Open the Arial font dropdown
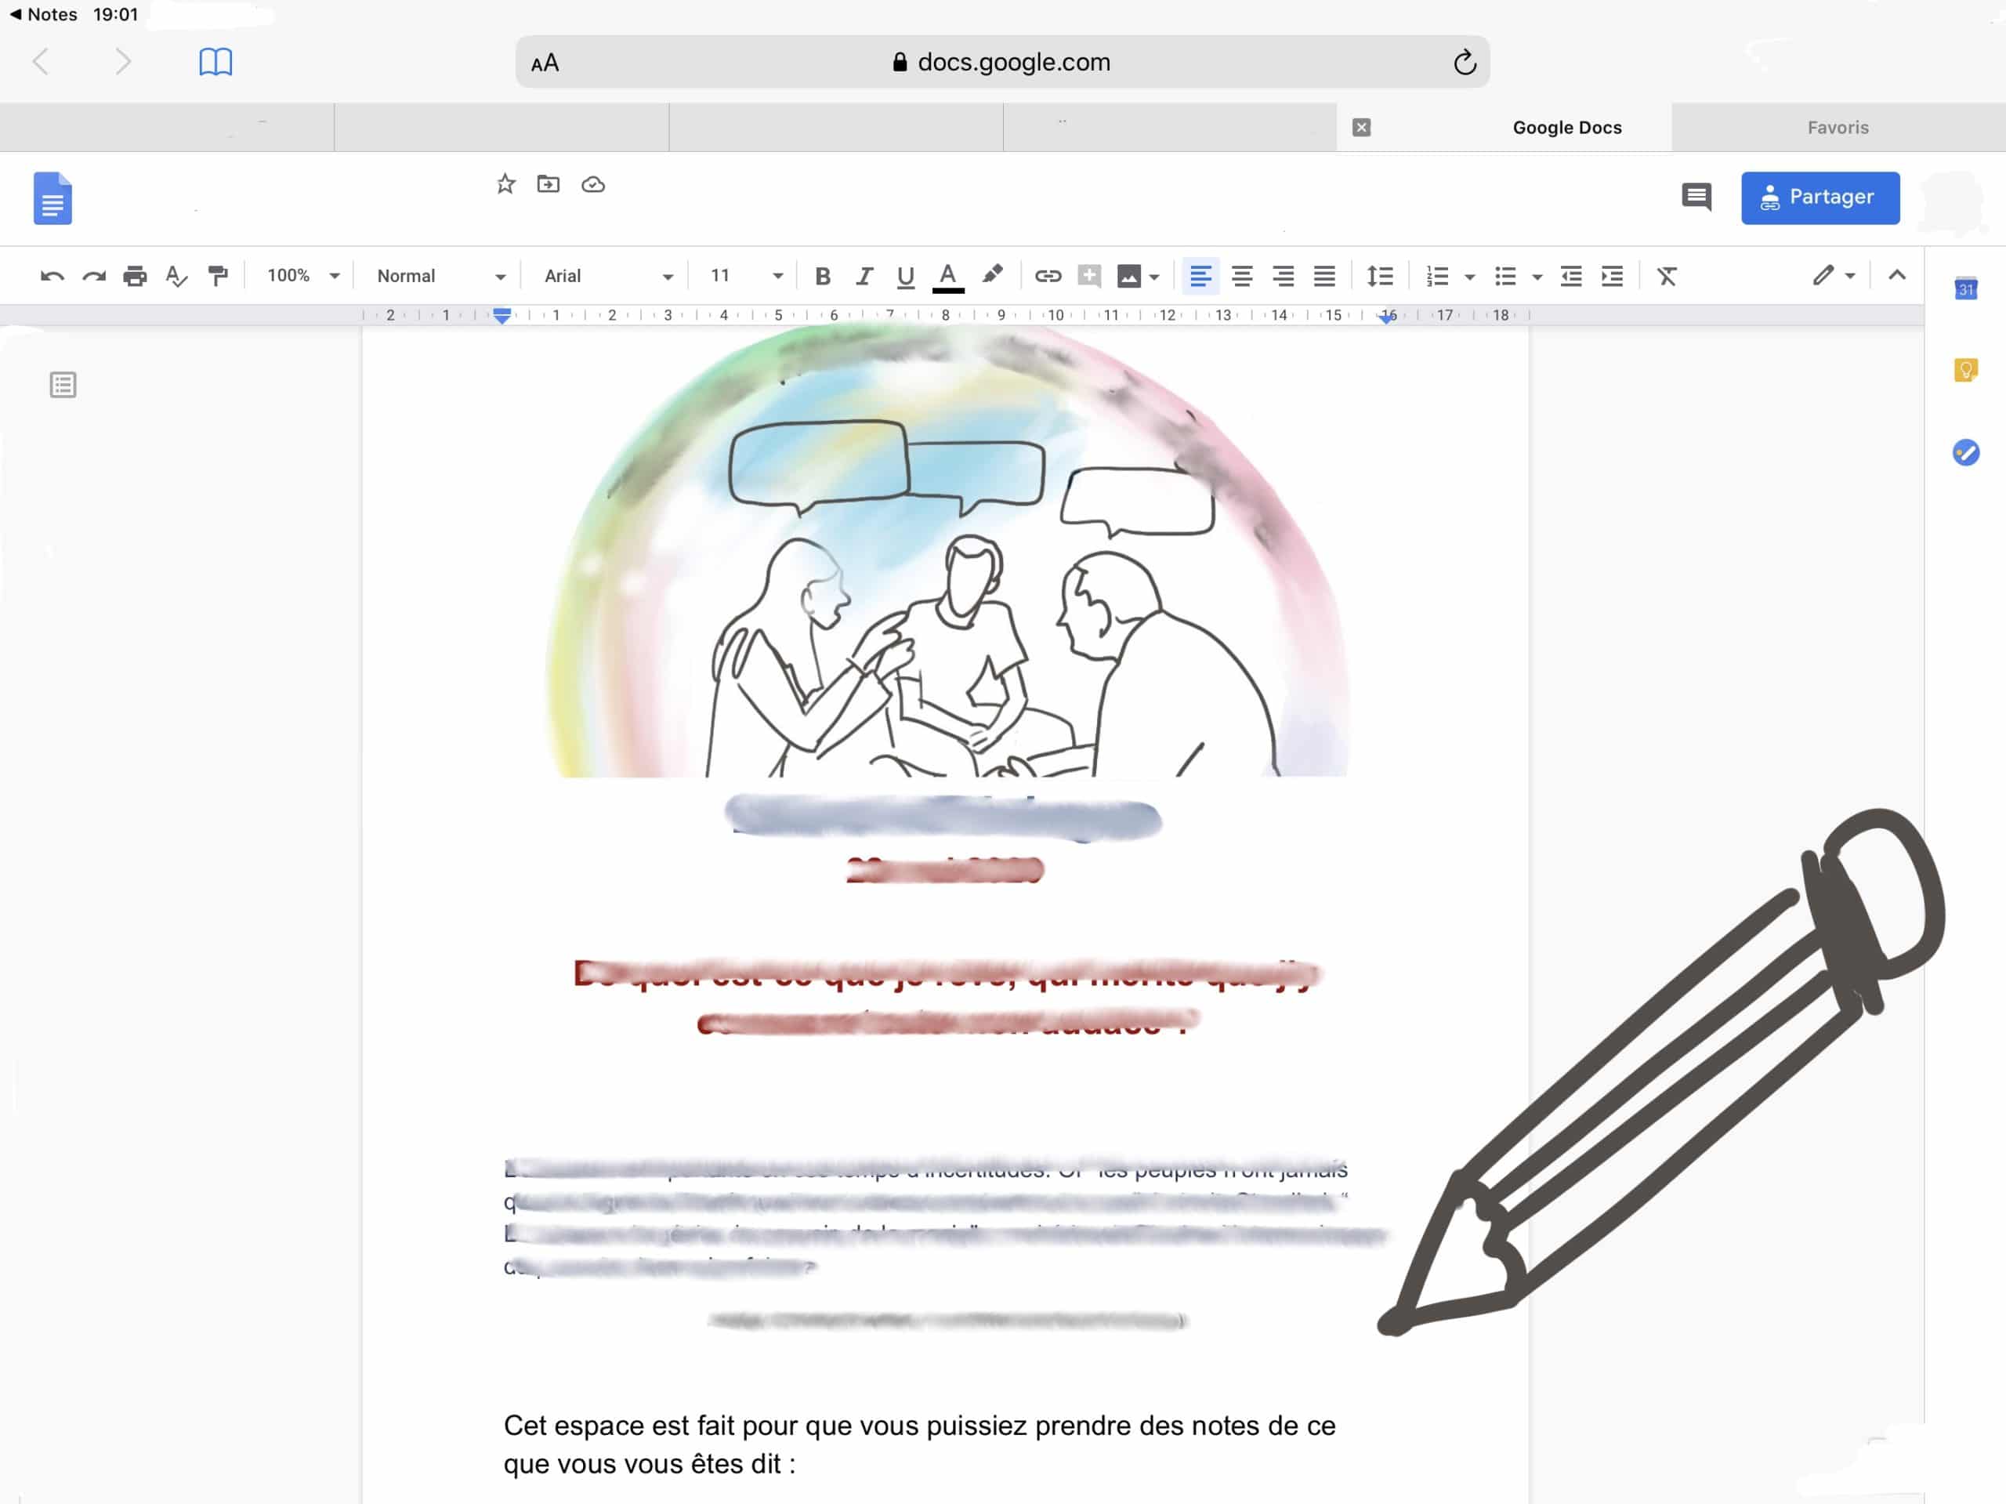The image size is (2006, 1504). (609, 276)
